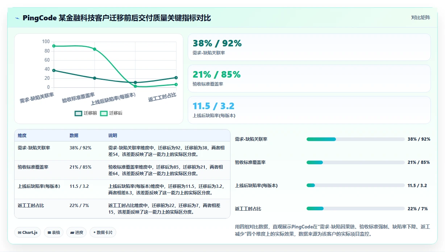Select the 数据卡片 tag chip
This screenshot has width=445, height=252.
point(103,232)
